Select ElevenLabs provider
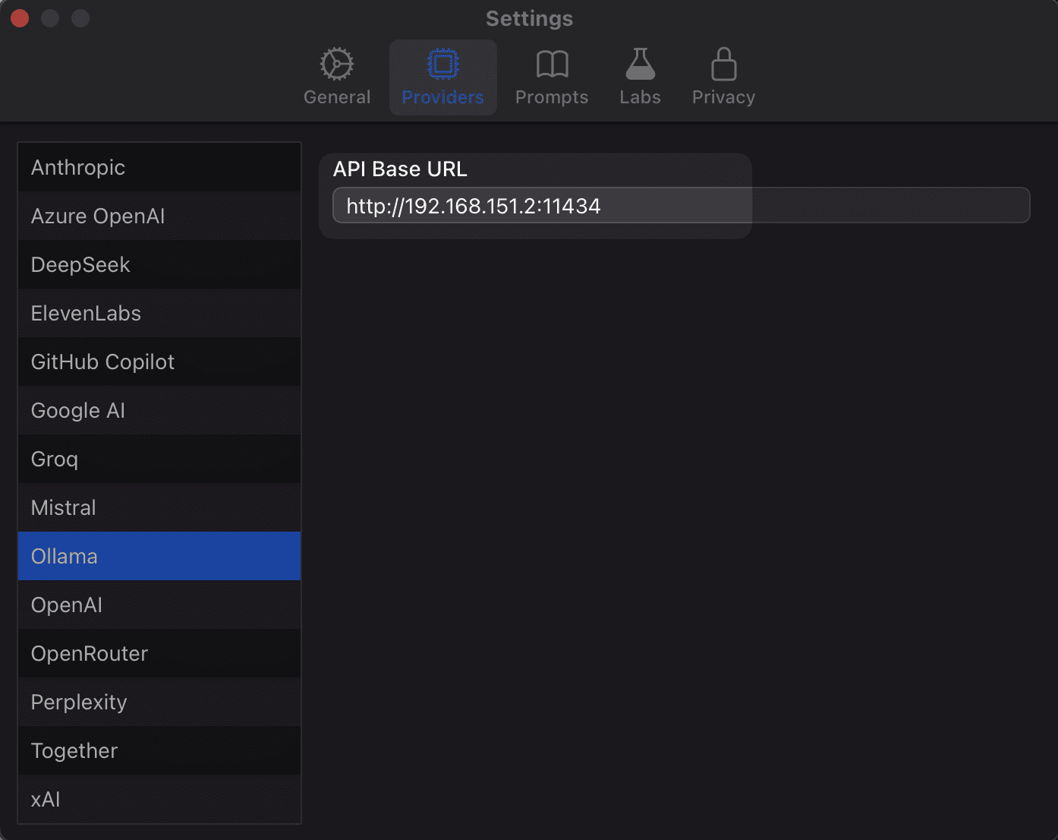The height and width of the screenshot is (840, 1058). (x=159, y=313)
